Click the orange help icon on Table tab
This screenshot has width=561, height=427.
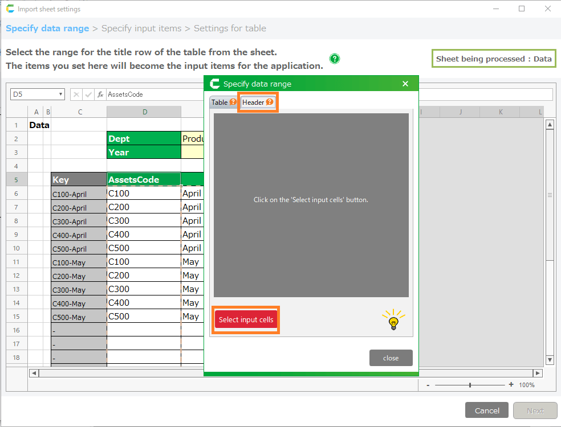tap(233, 102)
